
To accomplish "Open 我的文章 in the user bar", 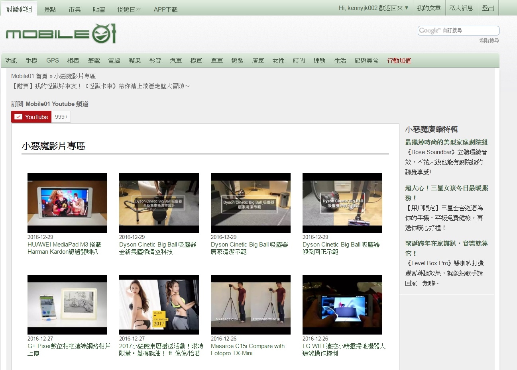I will tap(429, 8).
